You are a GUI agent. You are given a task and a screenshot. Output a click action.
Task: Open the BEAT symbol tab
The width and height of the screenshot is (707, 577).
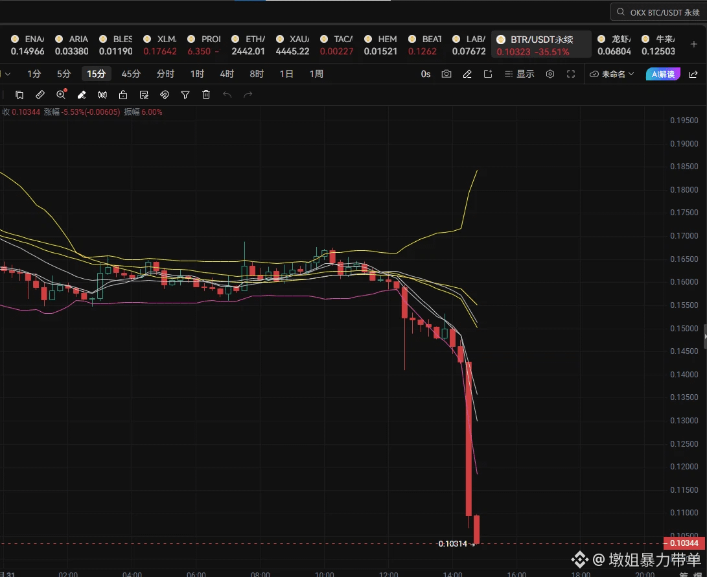pyautogui.click(x=424, y=45)
